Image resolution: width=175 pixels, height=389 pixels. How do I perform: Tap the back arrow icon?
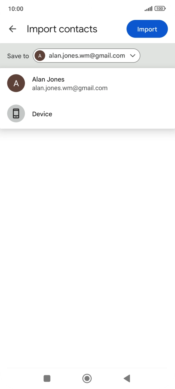[12, 29]
